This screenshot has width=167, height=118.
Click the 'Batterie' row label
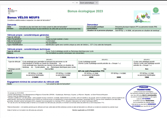[x=10, y=53]
